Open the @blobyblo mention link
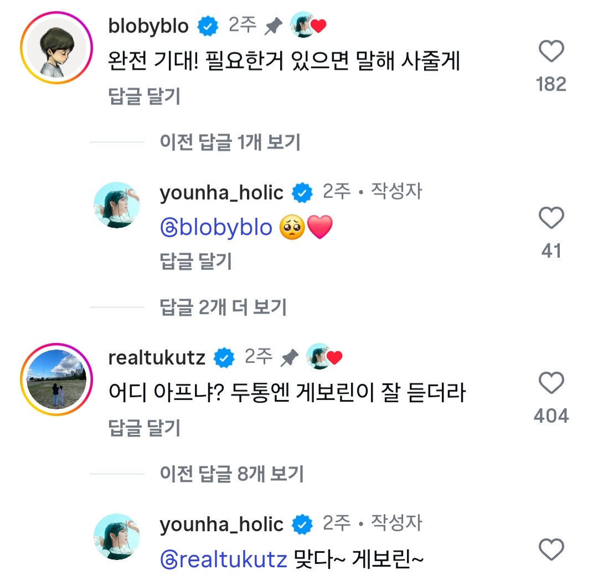This screenshot has height=575, width=598. (216, 228)
